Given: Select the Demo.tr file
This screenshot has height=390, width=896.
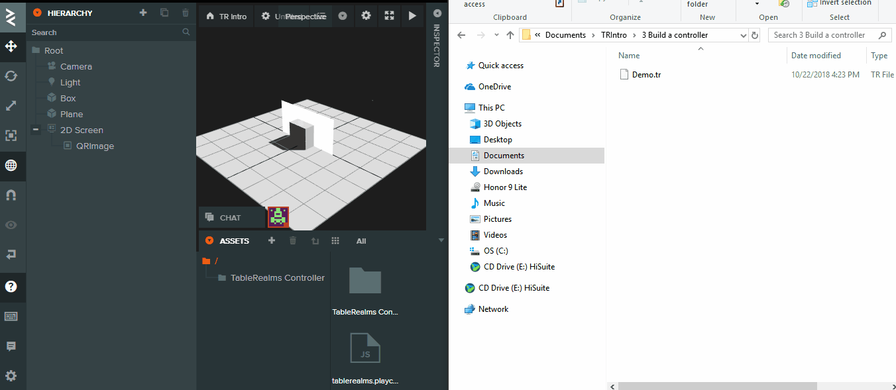Looking at the screenshot, I should 646,75.
